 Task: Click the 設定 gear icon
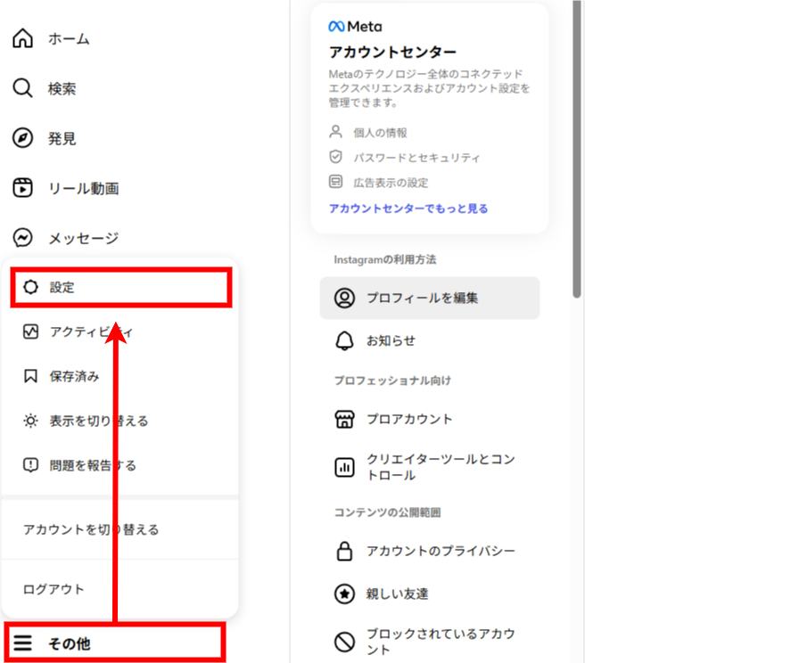tap(31, 288)
